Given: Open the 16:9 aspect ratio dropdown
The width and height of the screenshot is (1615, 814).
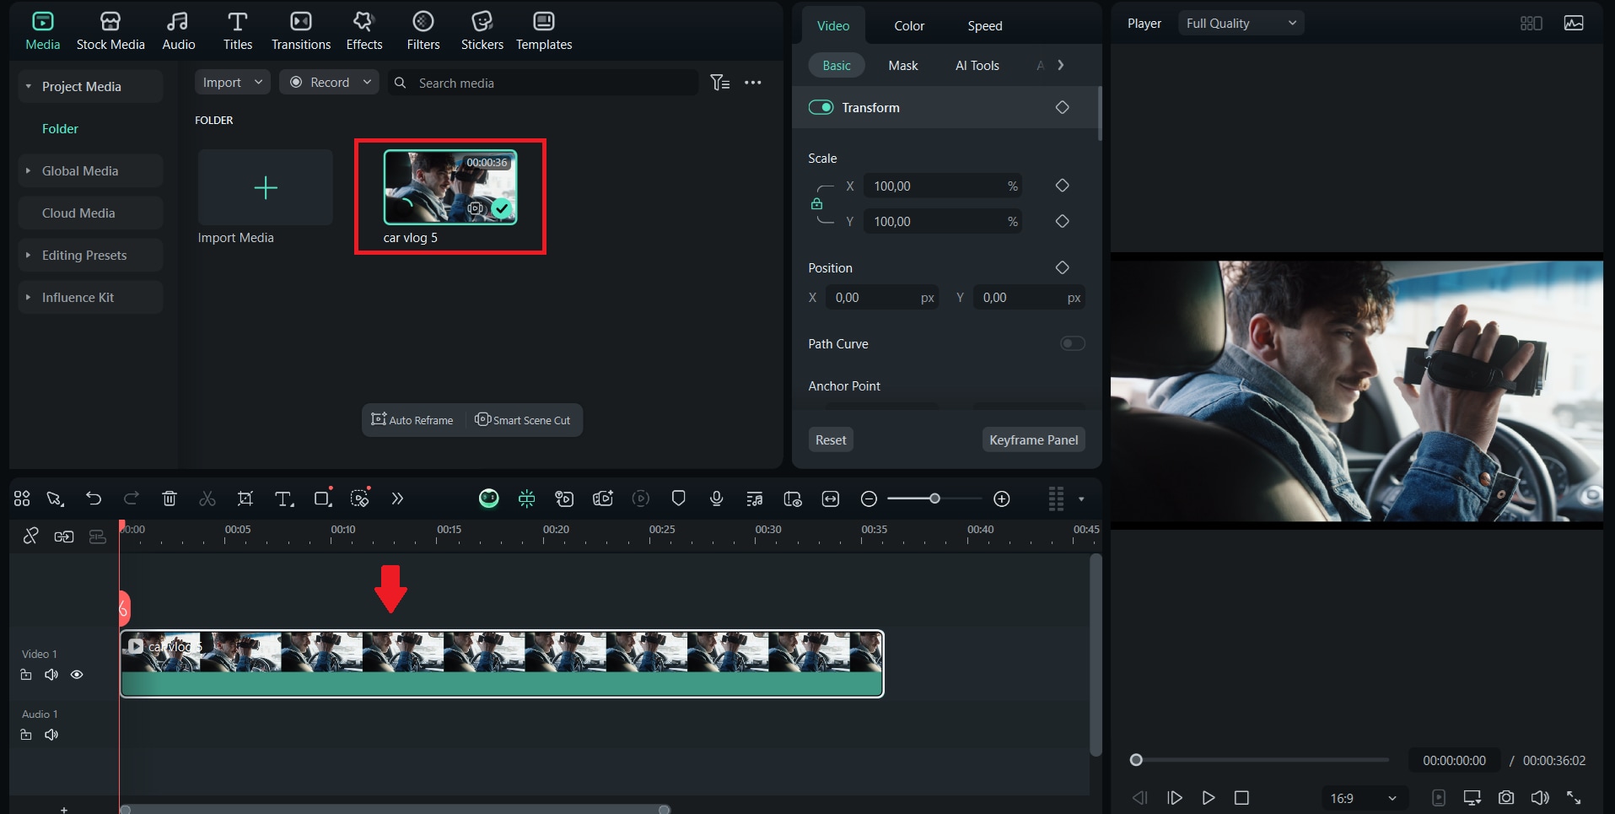Looking at the screenshot, I should point(1364,798).
